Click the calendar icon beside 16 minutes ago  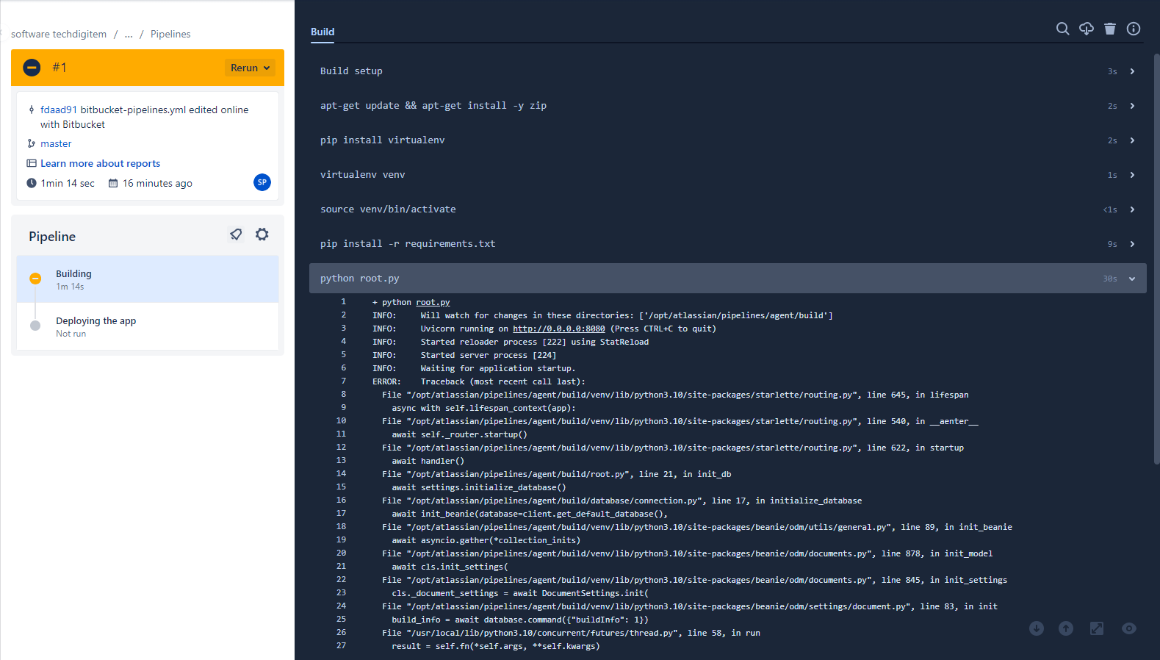click(x=113, y=183)
